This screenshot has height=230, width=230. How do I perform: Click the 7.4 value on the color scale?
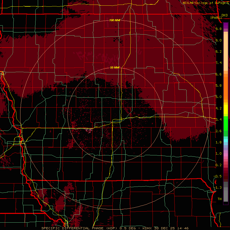[218, 63]
